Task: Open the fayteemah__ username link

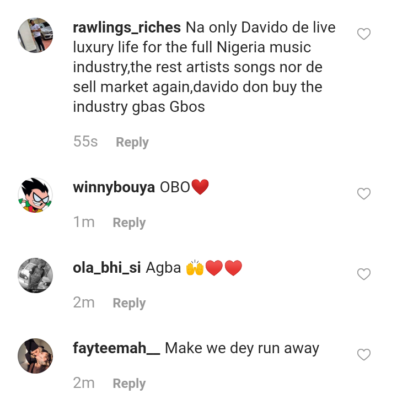Action: coord(116,348)
